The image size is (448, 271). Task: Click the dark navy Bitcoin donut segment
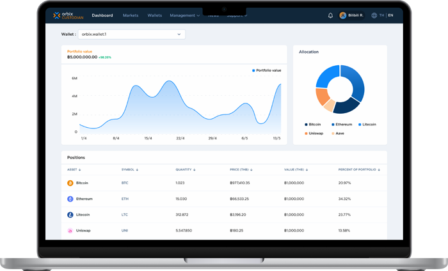tap(346, 106)
